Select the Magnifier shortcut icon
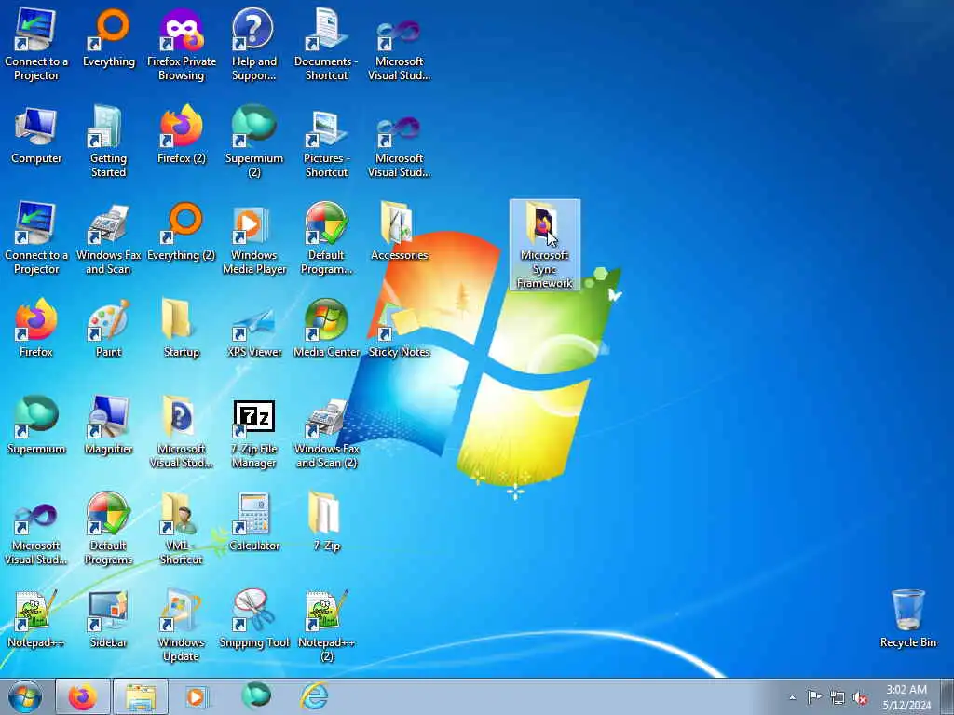Viewport: 954px width, 715px height. click(108, 425)
